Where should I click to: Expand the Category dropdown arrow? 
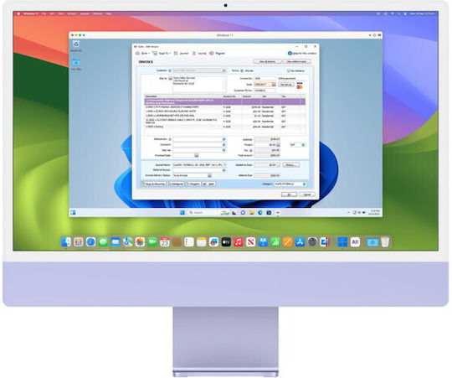(304, 184)
